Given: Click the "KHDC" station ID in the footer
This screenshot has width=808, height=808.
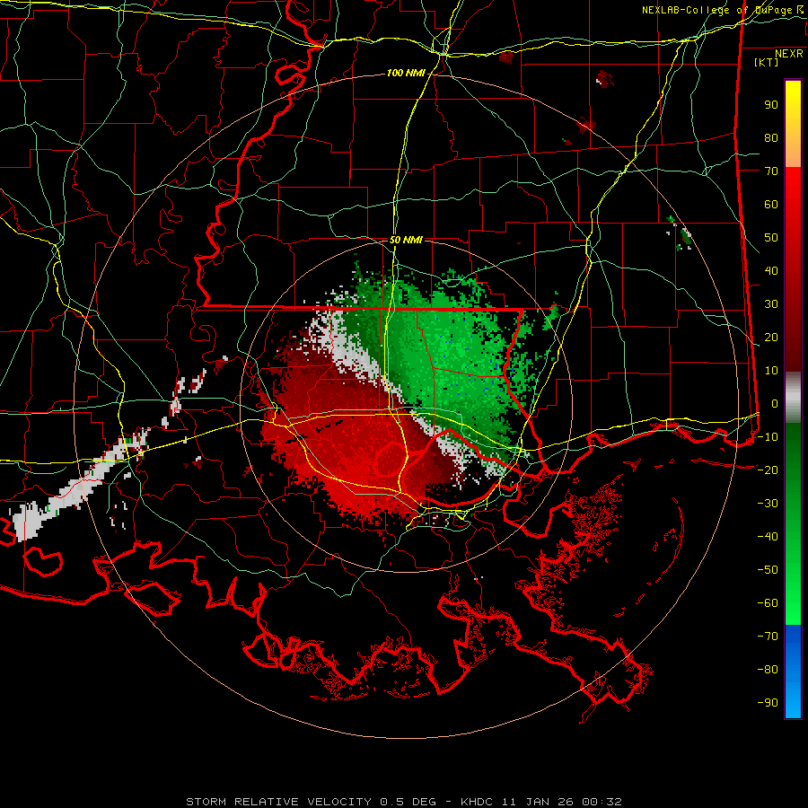Looking at the screenshot, I should (x=477, y=802).
